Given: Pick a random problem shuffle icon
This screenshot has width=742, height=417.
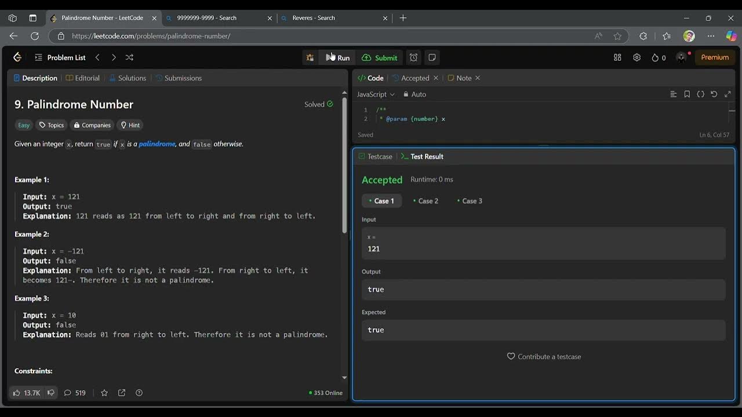Looking at the screenshot, I should pyautogui.click(x=129, y=57).
